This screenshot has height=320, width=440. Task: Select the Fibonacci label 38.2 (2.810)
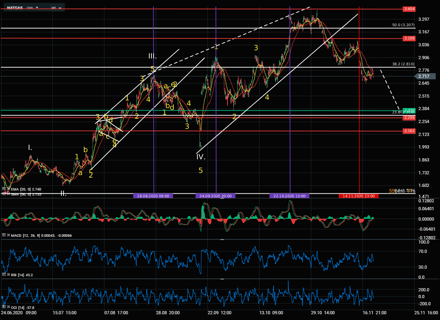403,65
